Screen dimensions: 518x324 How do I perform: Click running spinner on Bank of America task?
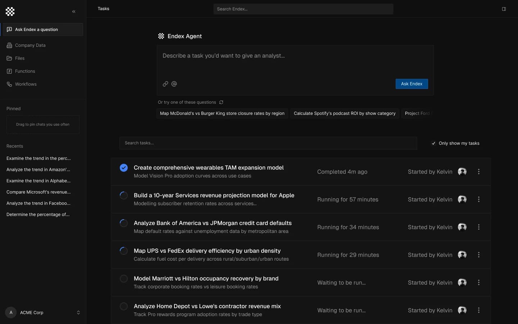coord(124,223)
